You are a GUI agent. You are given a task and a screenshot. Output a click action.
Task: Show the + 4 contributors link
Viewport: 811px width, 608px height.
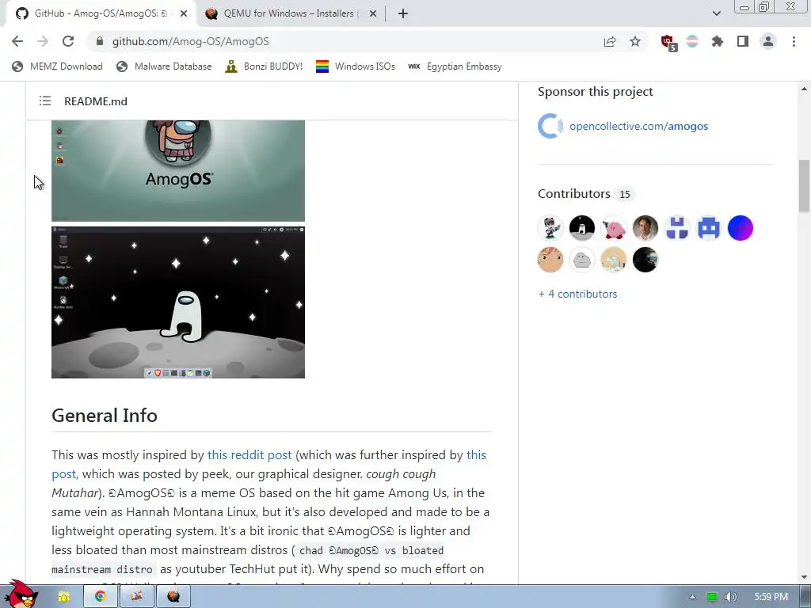pos(577,294)
